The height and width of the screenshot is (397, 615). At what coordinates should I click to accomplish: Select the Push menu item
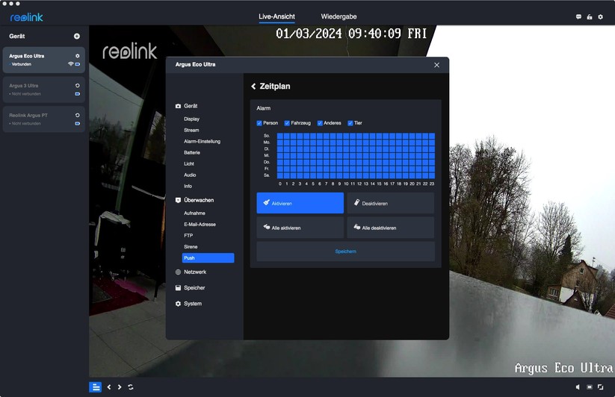tap(208, 258)
